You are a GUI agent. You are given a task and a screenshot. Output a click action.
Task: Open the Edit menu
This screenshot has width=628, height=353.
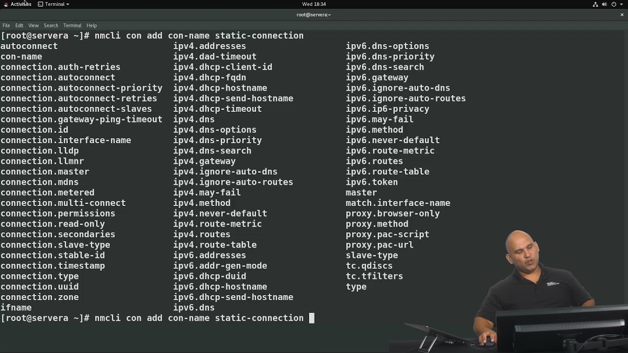point(19,25)
